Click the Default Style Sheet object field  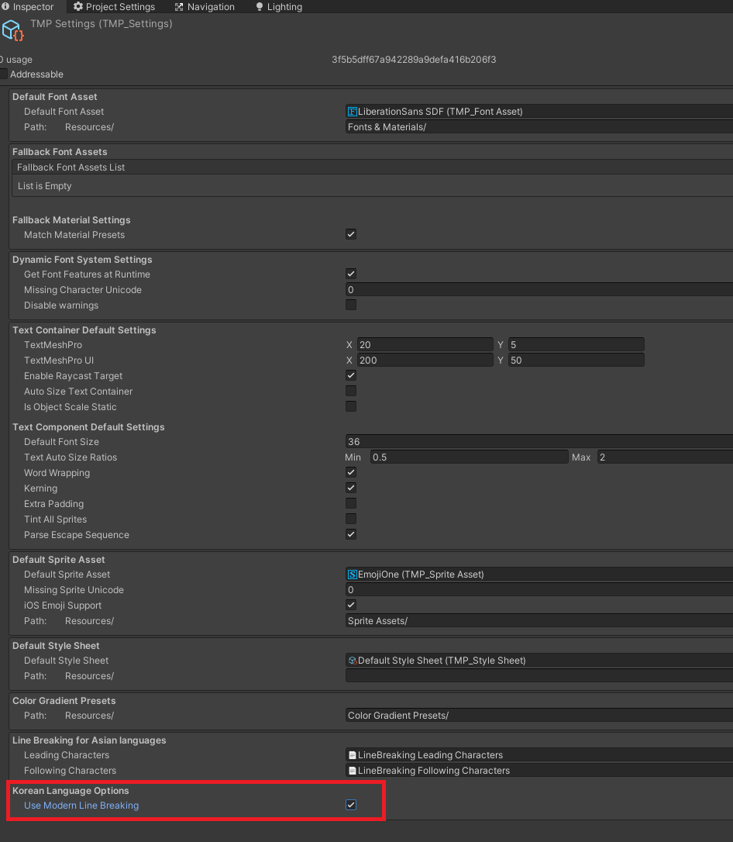pos(539,661)
